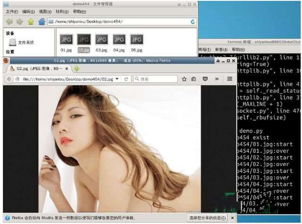The height and width of the screenshot is (224, 302).
Task: Go up to the parent folder
Action: (31, 22)
